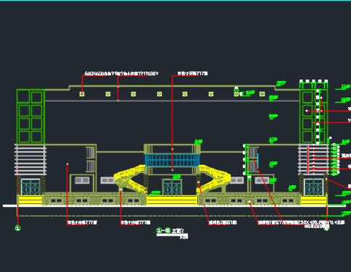Select the green axis bubble numbered 1

[x=17, y=228]
